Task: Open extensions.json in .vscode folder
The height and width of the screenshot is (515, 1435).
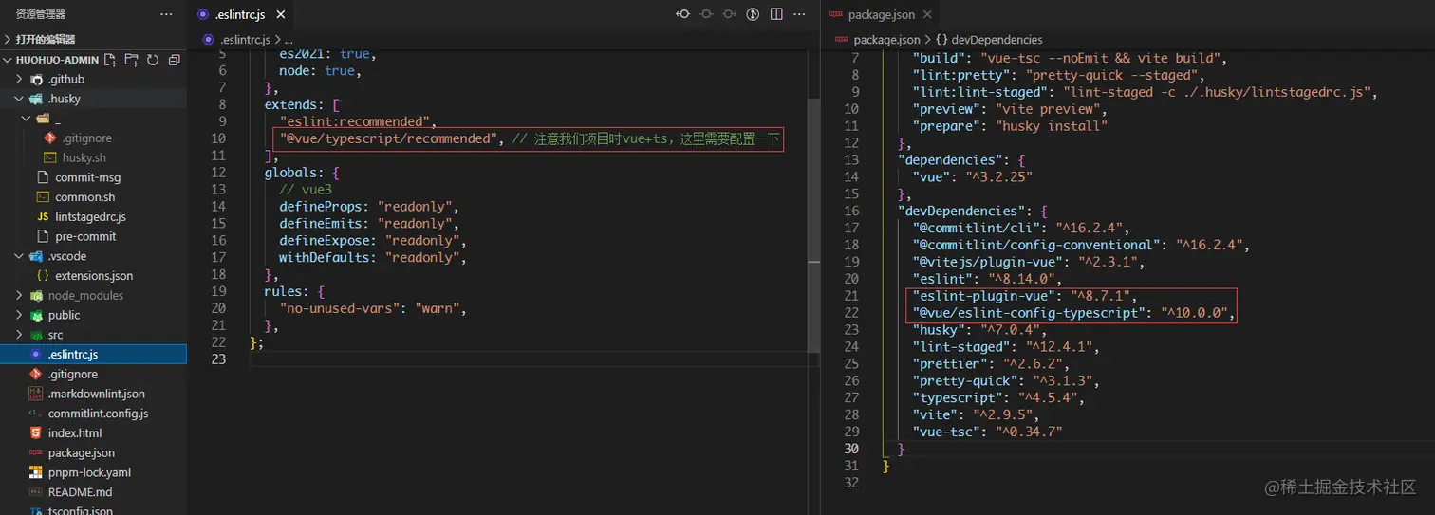Action: [x=93, y=276]
